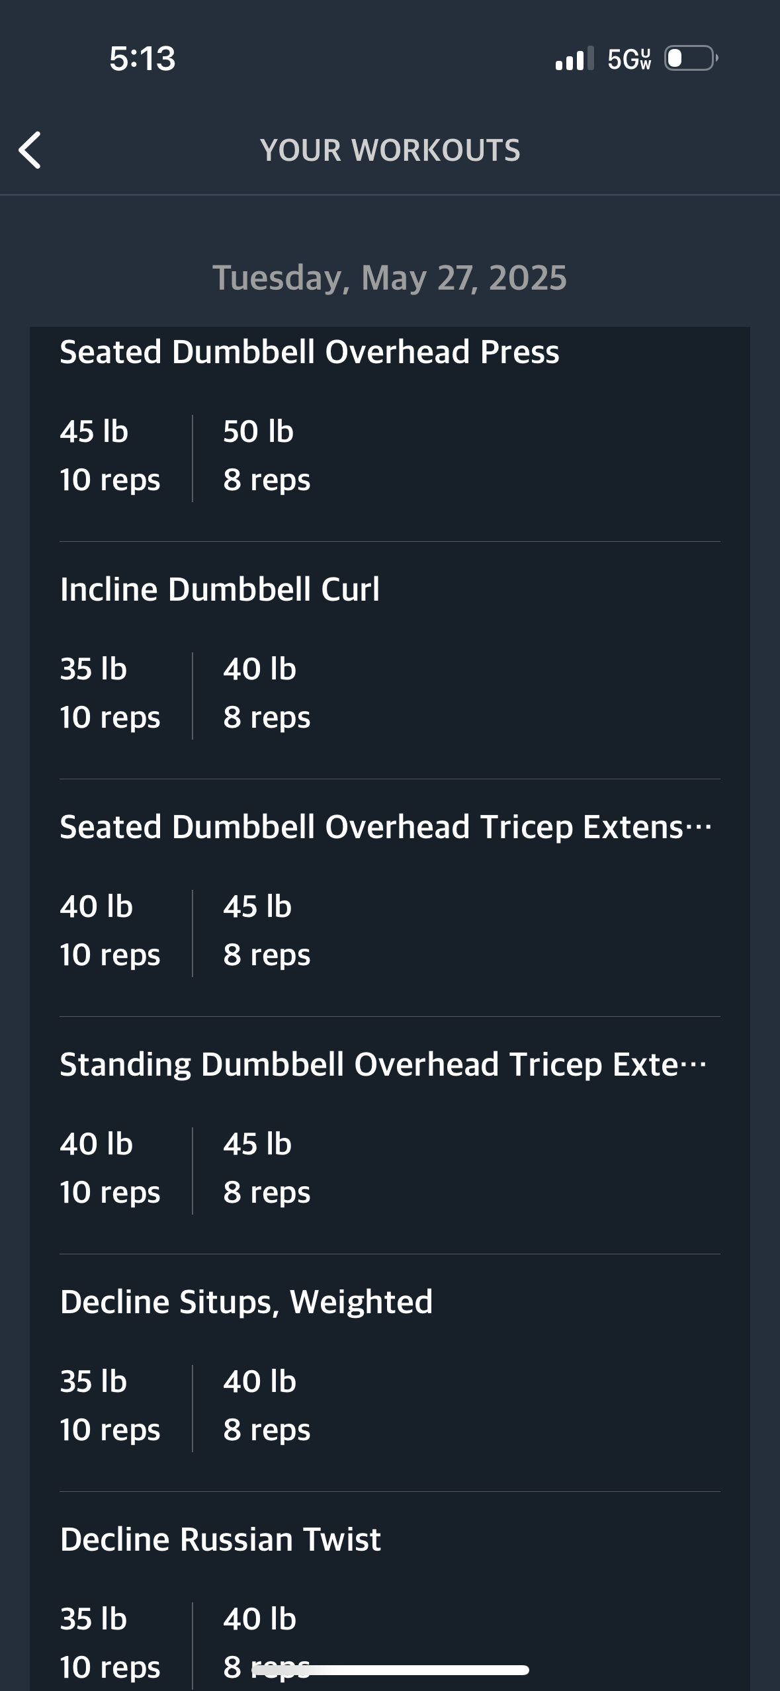Expand truncated Standing Dumbbell Overhead Tricep Extension title
780x1691 pixels.
point(384,1064)
